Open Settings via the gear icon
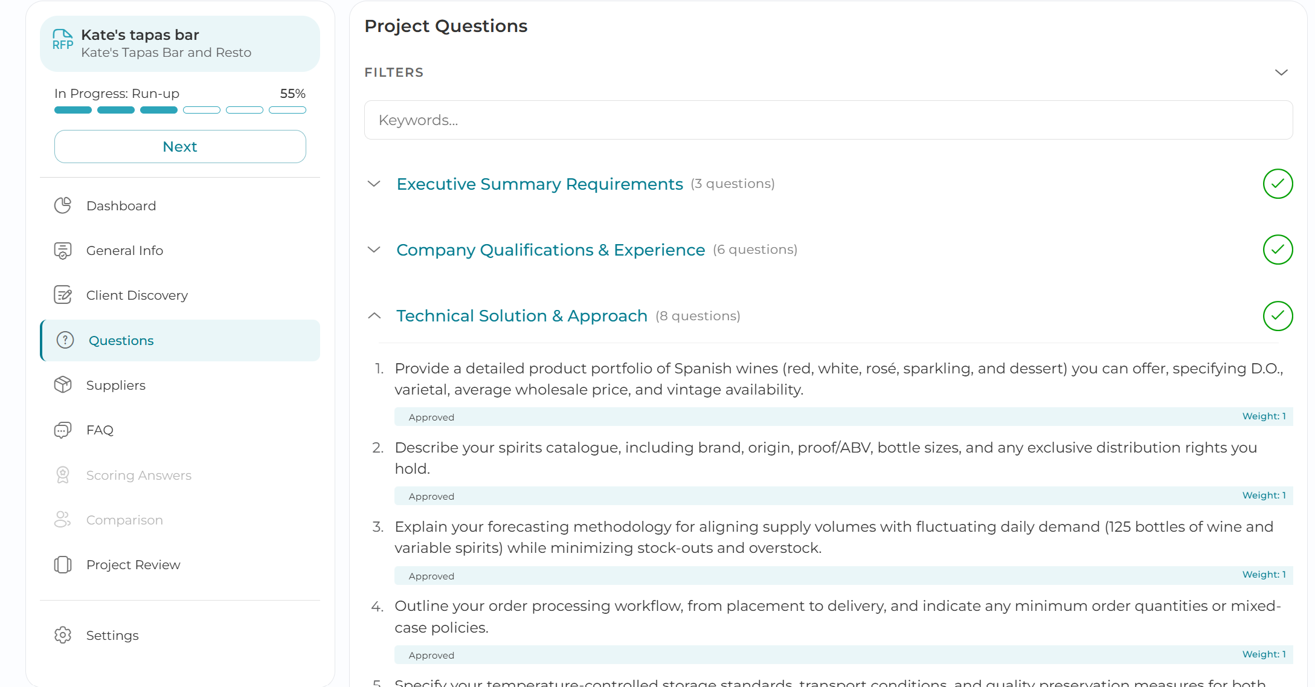 coord(64,635)
